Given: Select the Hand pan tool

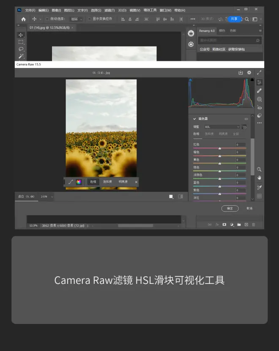Looking at the screenshot, I should click(x=259, y=178).
